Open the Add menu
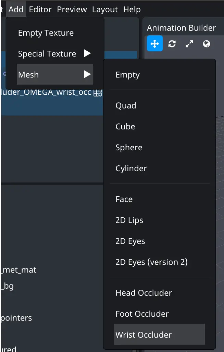This screenshot has width=224, height=352. [16, 10]
